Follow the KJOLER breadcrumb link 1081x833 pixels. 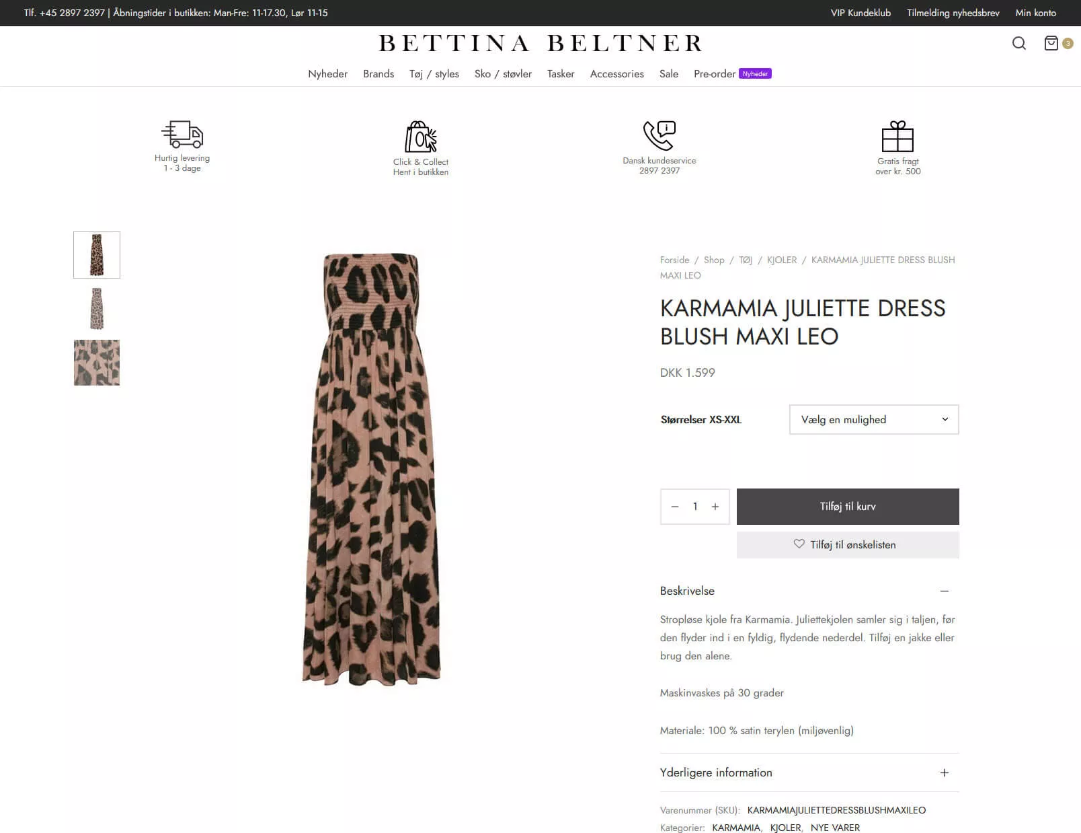tap(782, 260)
